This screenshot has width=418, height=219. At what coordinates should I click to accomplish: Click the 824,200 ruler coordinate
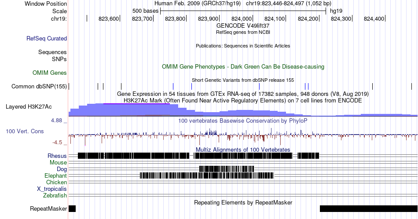click(x=308, y=18)
